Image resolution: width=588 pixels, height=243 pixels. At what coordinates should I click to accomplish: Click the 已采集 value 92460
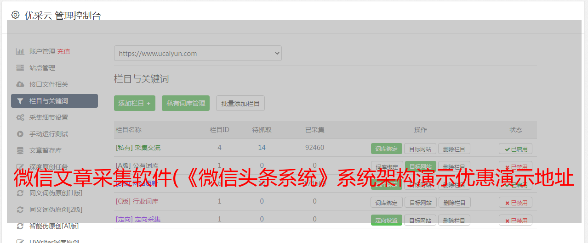pyautogui.click(x=314, y=148)
